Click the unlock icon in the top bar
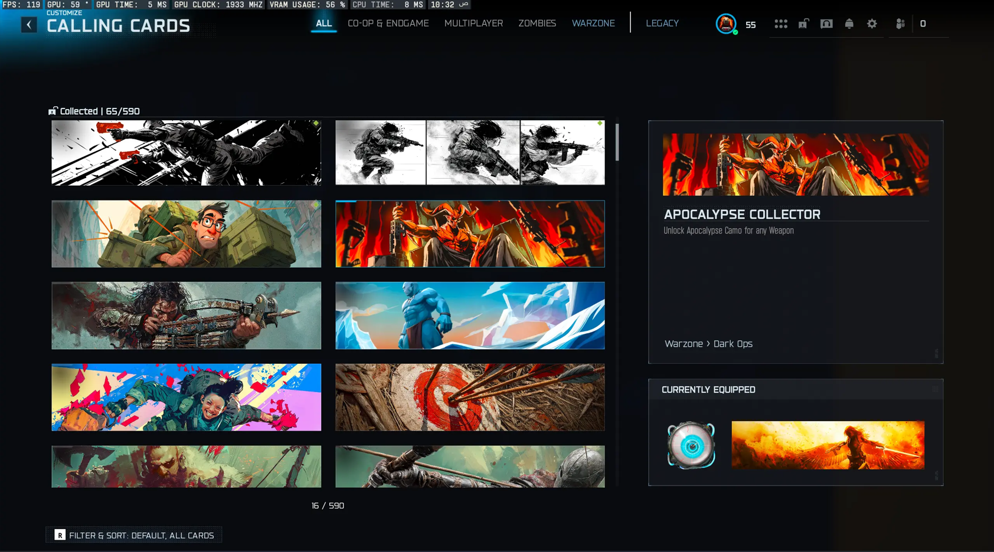The image size is (994, 552). (803, 24)
